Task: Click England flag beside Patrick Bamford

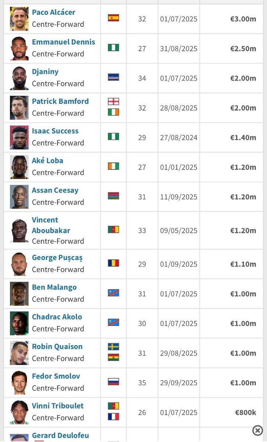Action: [x=113, y=102]
